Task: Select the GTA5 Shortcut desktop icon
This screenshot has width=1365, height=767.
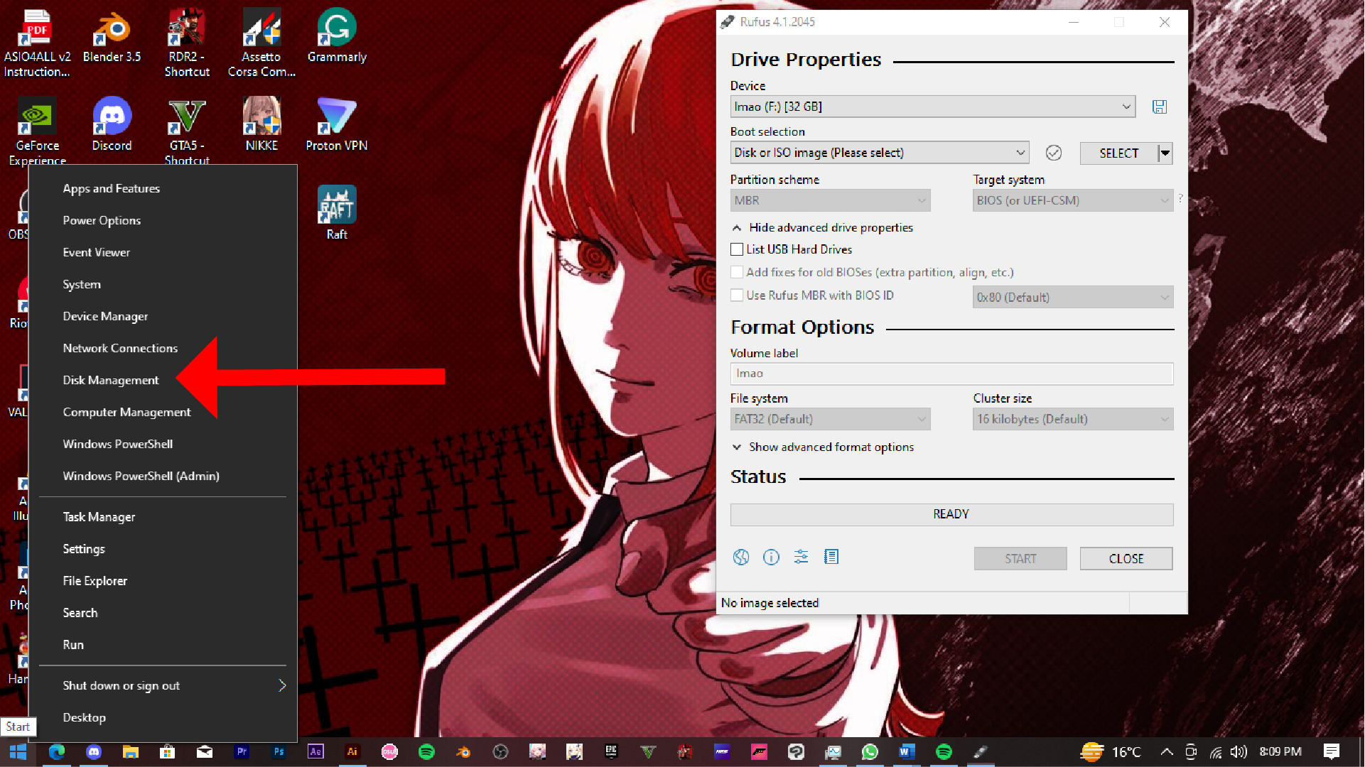Action: 187,131
